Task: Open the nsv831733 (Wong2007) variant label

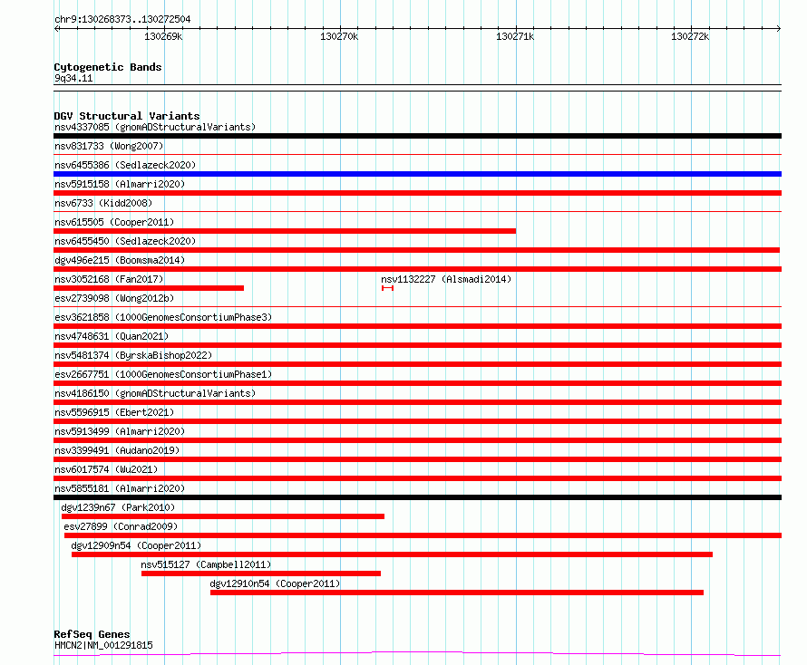Action: [x=109, y=146]
